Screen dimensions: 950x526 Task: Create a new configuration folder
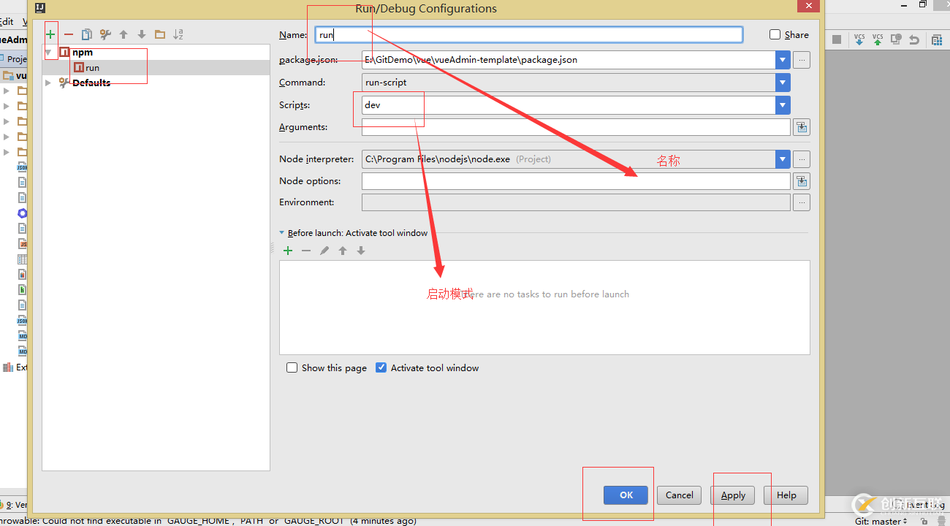pyautogui.click(x=160, y=34)
